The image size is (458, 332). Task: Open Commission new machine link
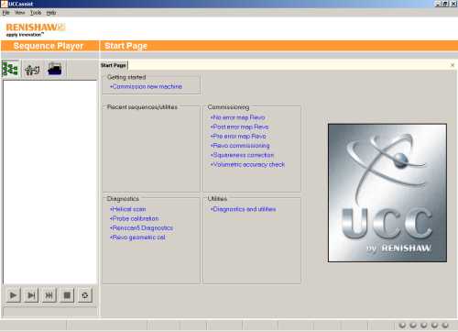[x=146, y=86]
